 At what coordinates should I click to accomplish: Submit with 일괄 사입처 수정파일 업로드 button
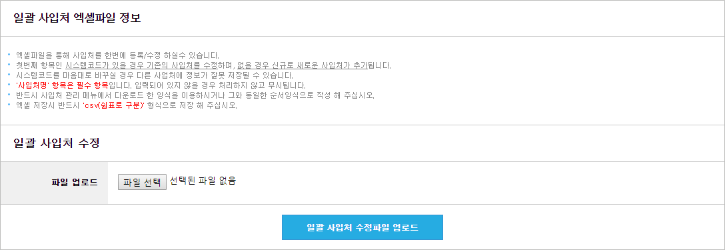coord(362,227)
